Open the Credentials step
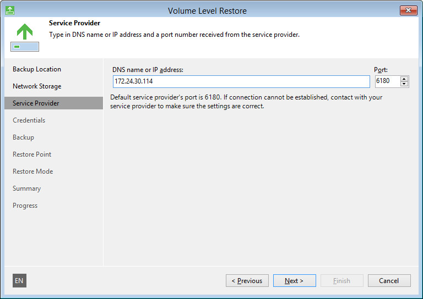The image size is (423, 299). tap(29, 120)
